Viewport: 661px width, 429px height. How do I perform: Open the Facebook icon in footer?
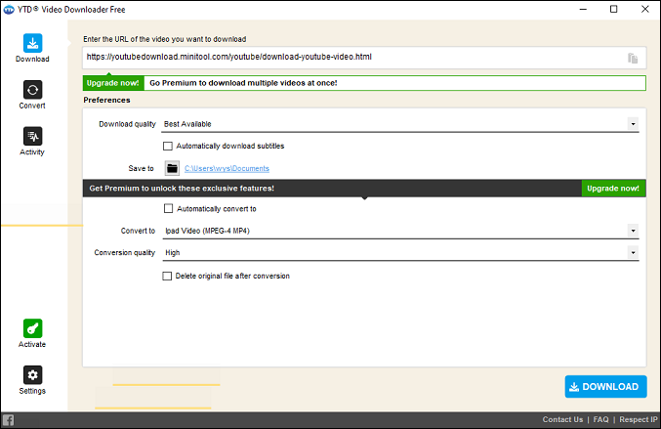click(8, 420)
